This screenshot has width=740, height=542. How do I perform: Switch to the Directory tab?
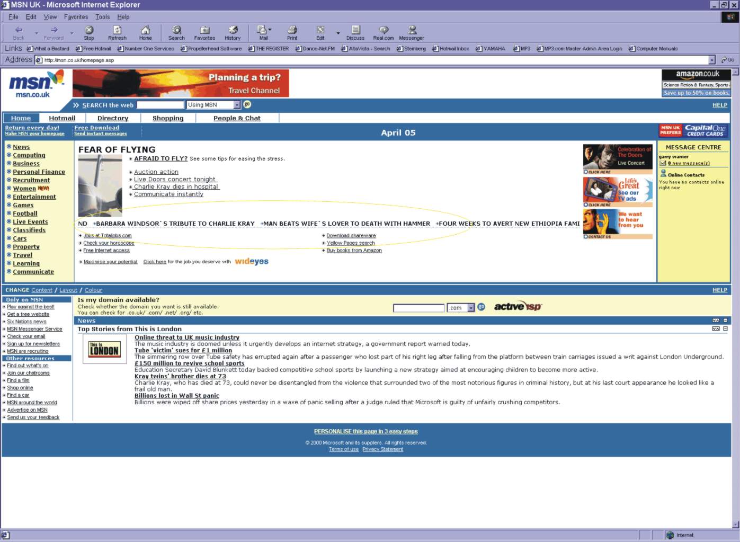(113, 118)
